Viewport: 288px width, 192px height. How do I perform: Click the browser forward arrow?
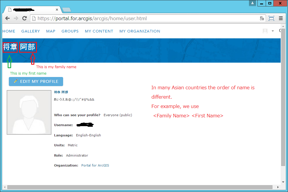pyautogui.click(x=16, y=18)
